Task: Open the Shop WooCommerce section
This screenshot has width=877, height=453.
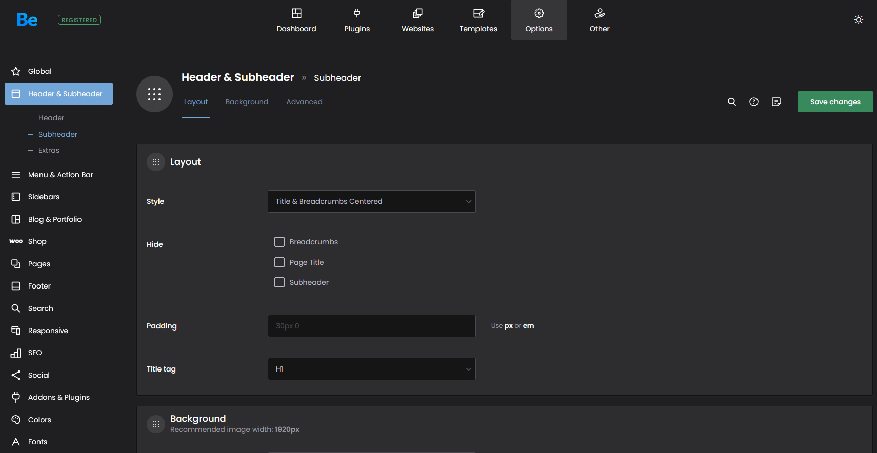Action: tap(37, 241)
